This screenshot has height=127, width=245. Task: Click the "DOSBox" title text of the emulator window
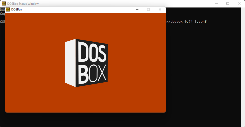pos(17,9)
